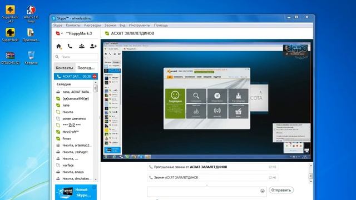Open the Звонки menu
356x200 pixels.
click(110, 26)
